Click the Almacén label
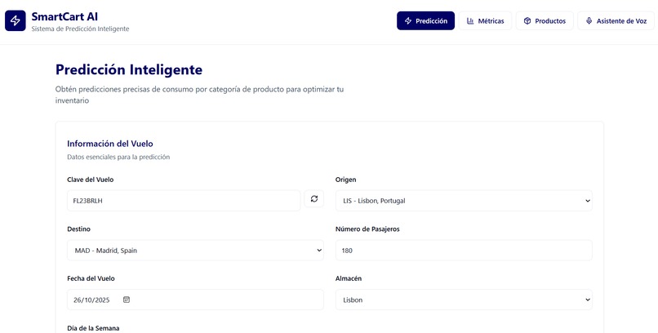Viewport: 658px width, 333px height. pos(349,278)
